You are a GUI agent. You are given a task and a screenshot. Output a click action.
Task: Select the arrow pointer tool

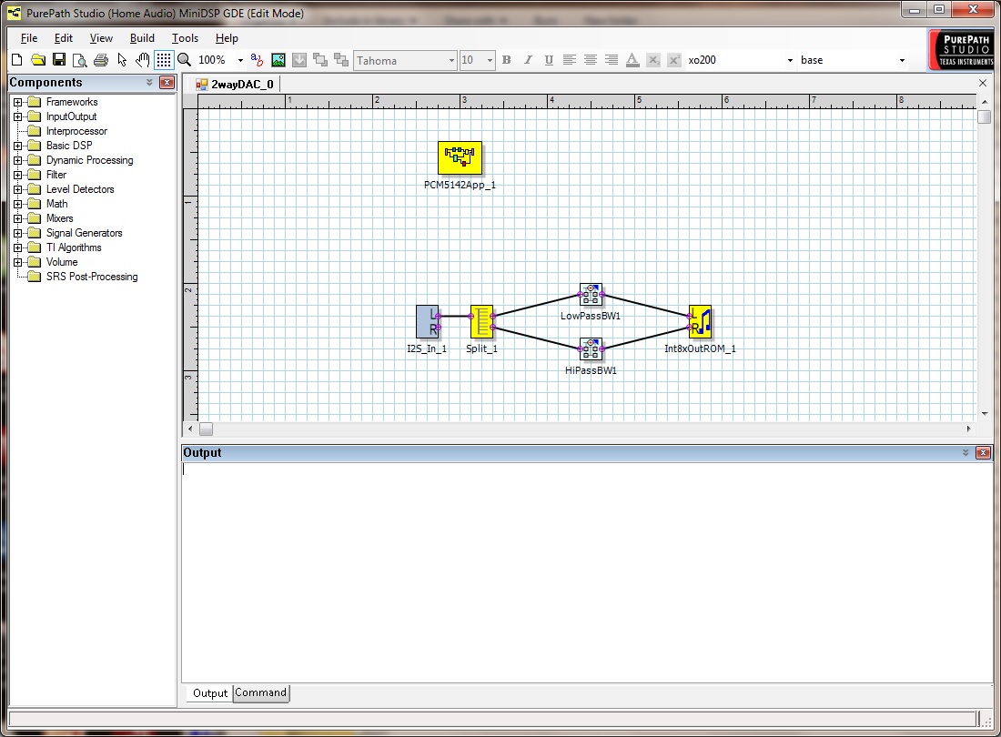(122, 60)
